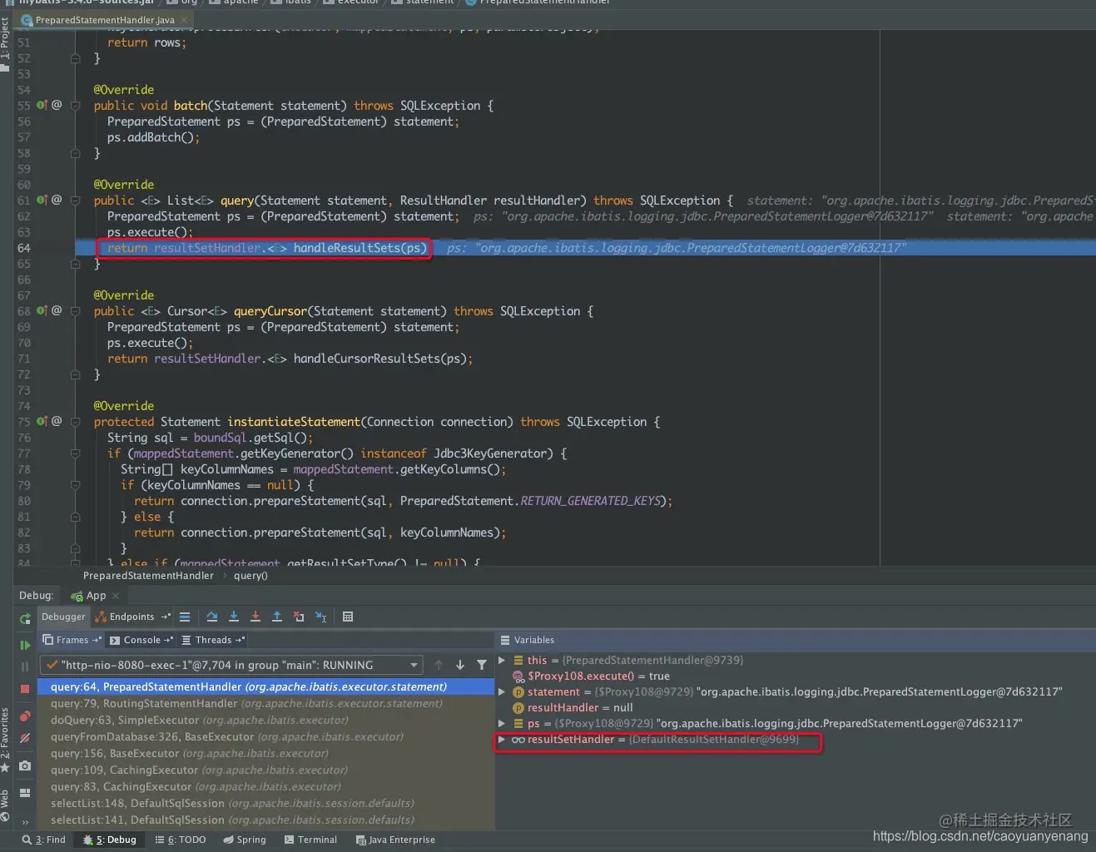The image size is (1096, 852).
Task: Click the Step Out up arrow icon
Action: [x=277, y=617]
